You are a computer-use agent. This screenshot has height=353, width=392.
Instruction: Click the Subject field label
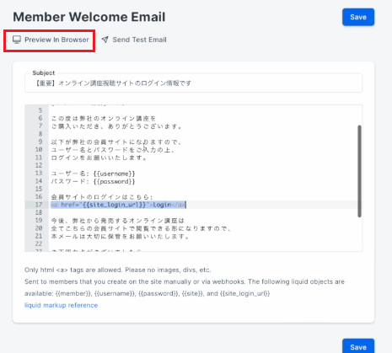[44, 73]
